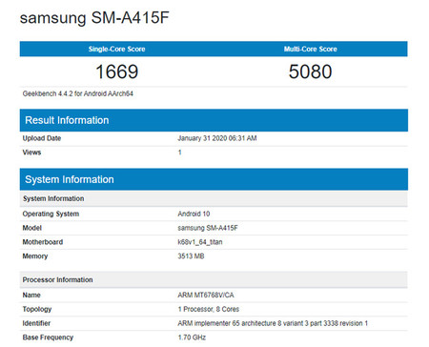
Task: Click the processor Name label
Action: [x=31, y=296]
